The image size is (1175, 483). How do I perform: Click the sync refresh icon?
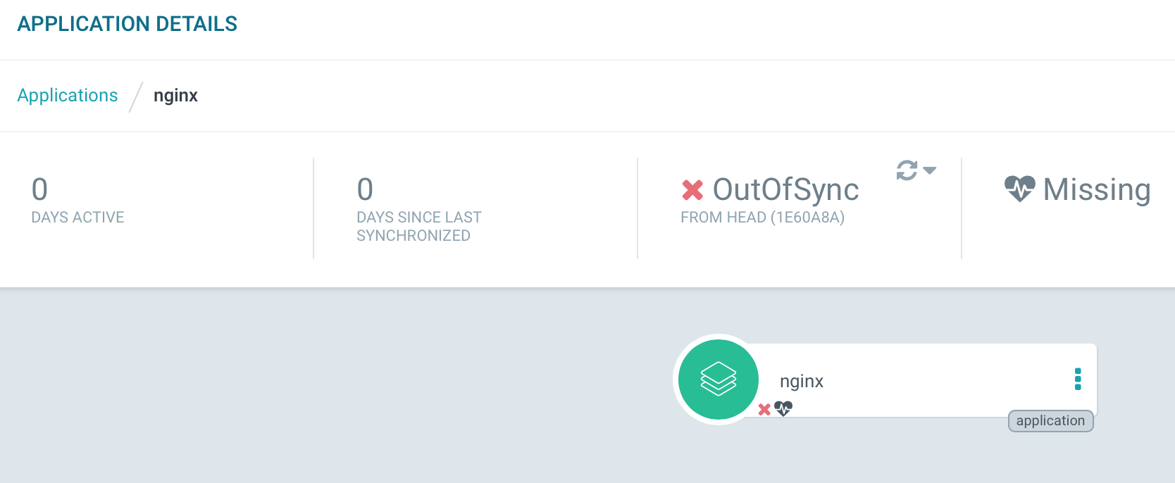(x=907, y=170)
